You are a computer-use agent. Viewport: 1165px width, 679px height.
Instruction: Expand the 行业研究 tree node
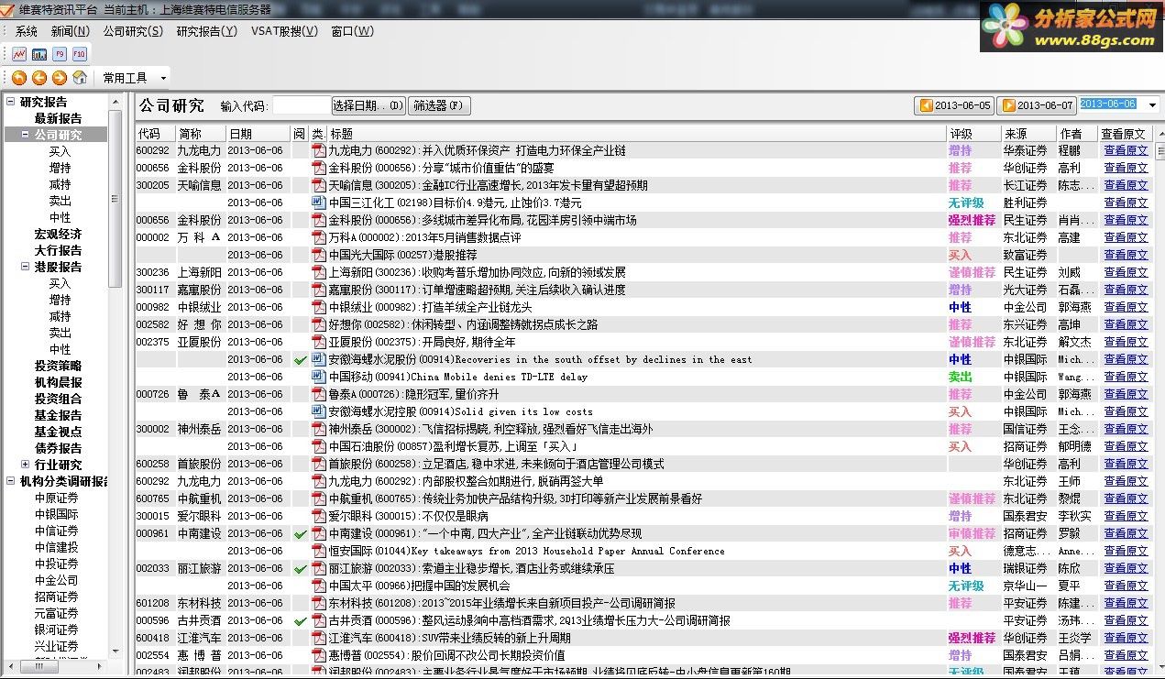click(x=26, y=465)
